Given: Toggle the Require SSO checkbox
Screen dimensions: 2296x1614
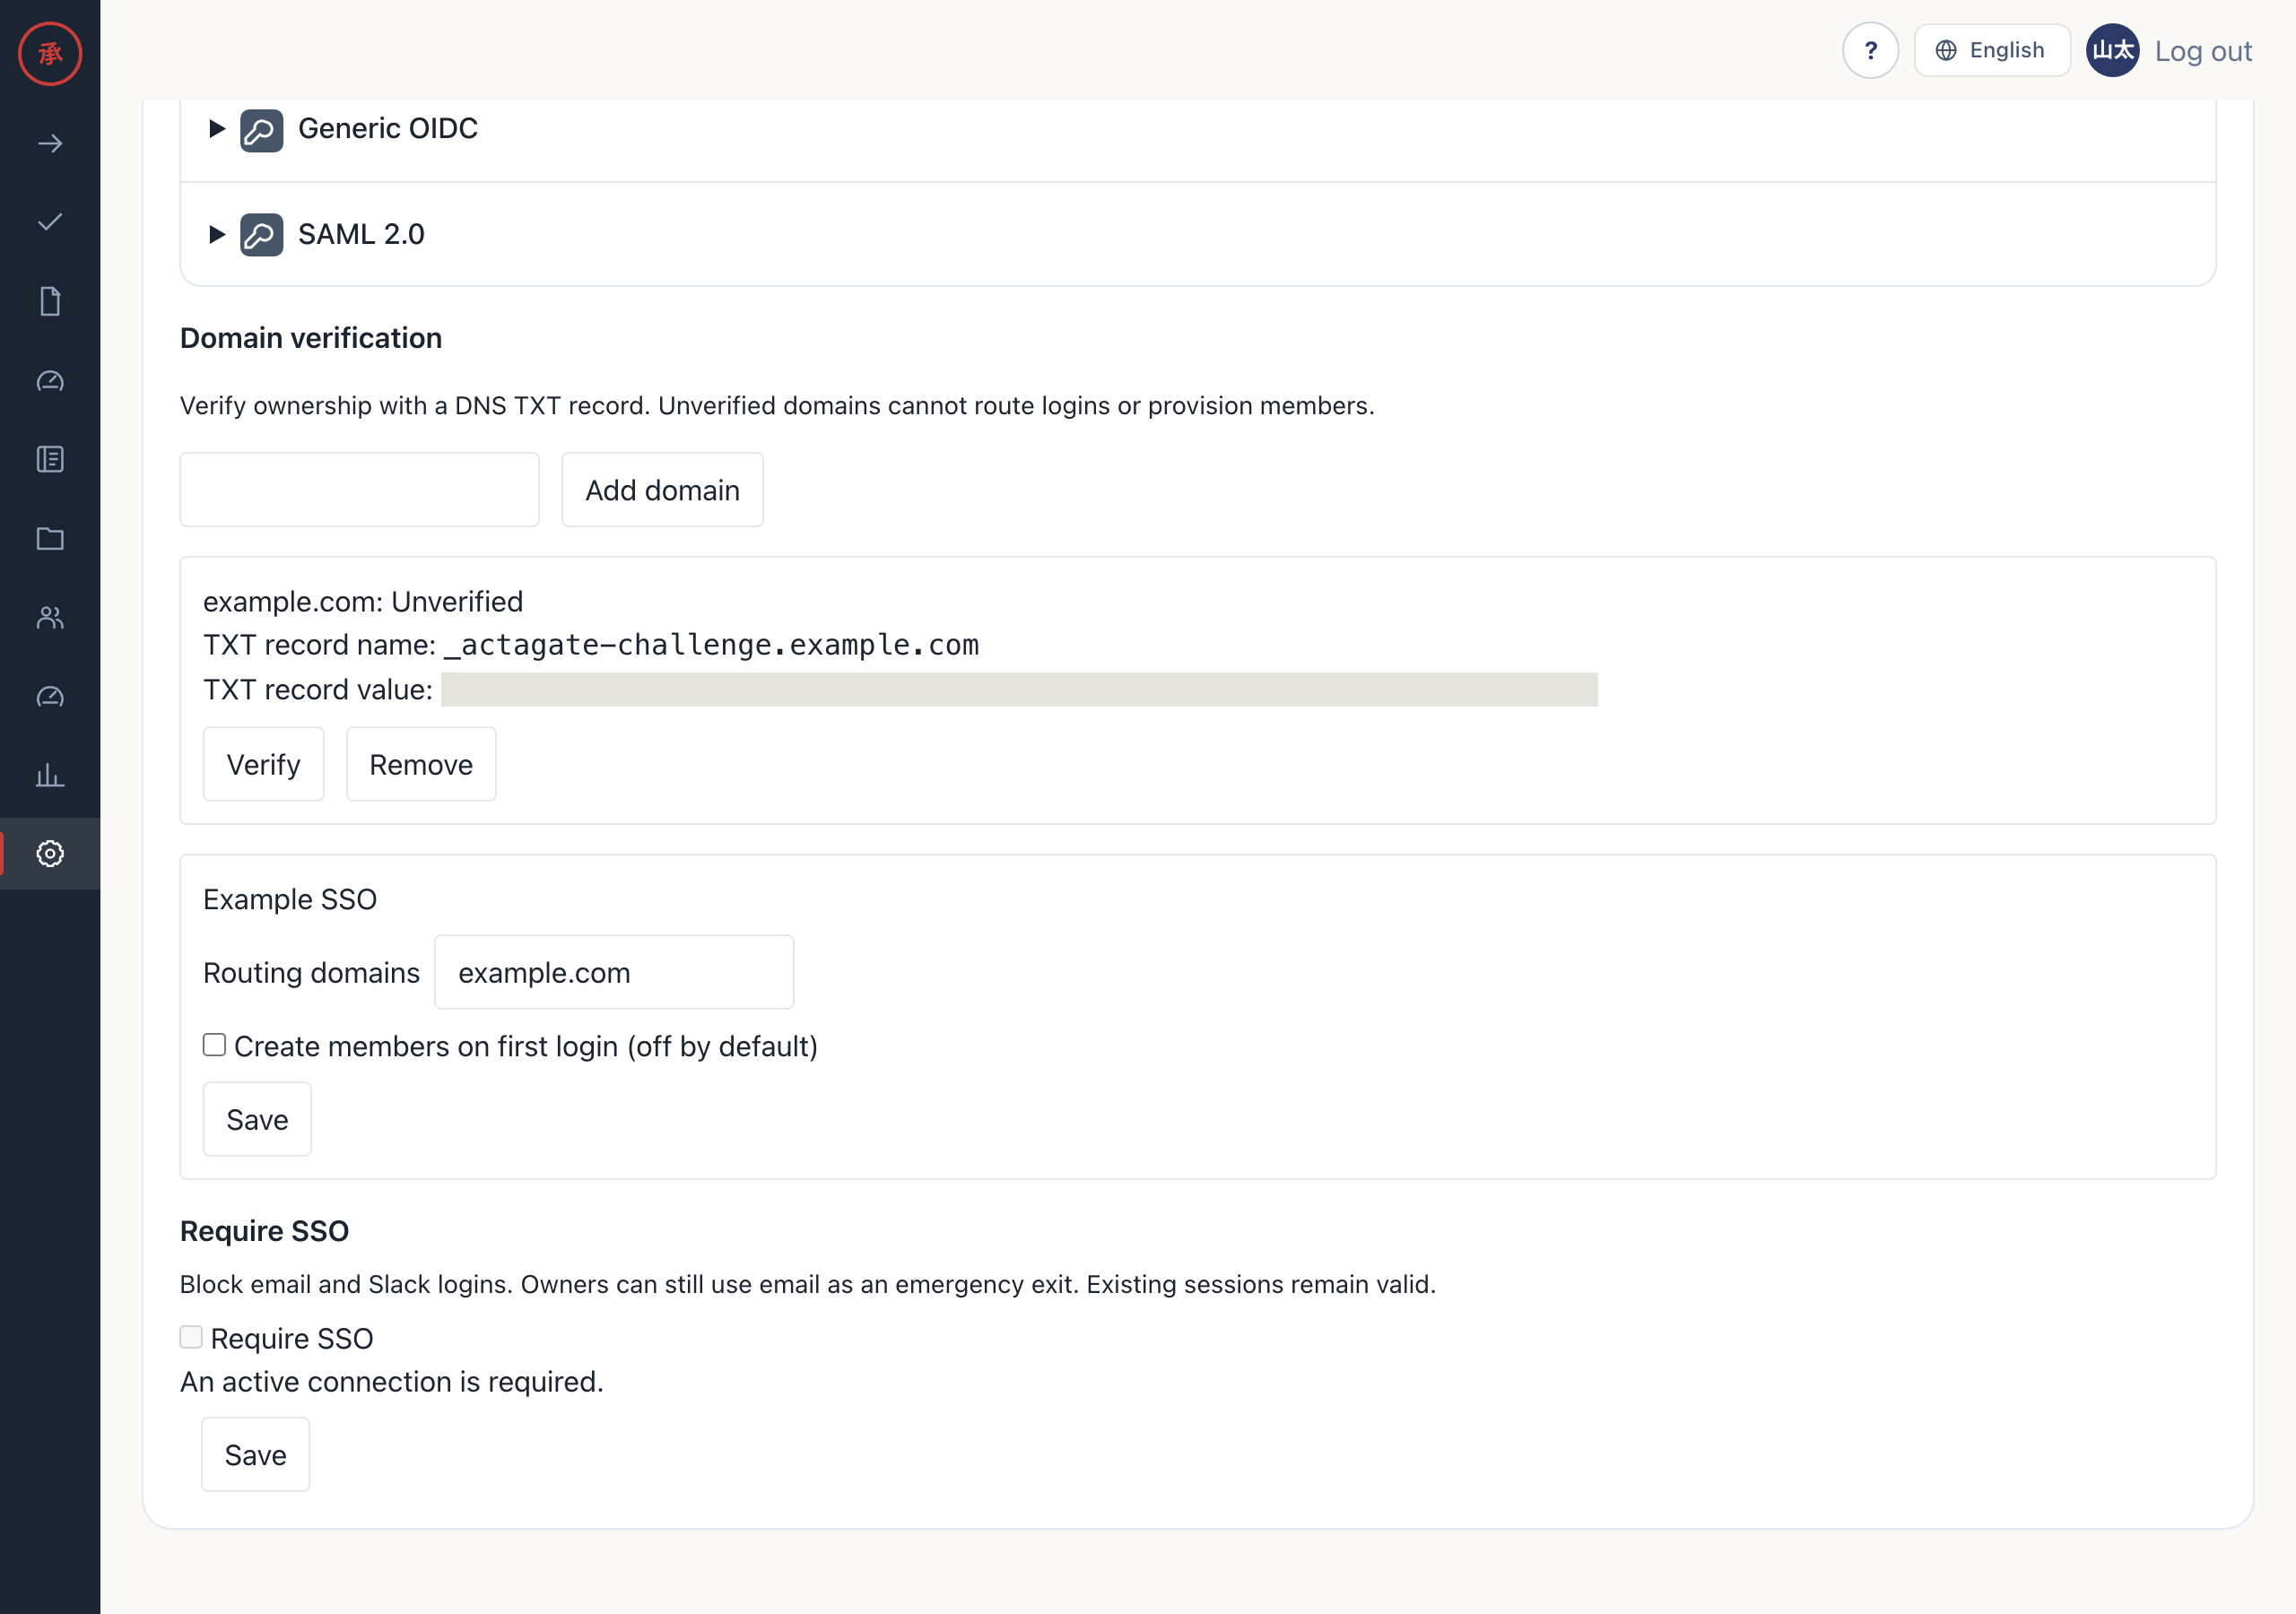Looking at the screenshot, I should tap(191, 1337).
